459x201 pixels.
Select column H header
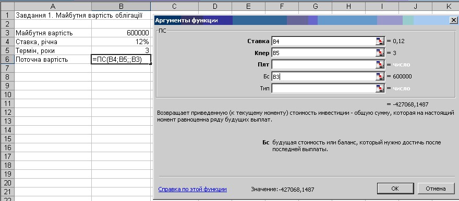[x=348, y=6]
